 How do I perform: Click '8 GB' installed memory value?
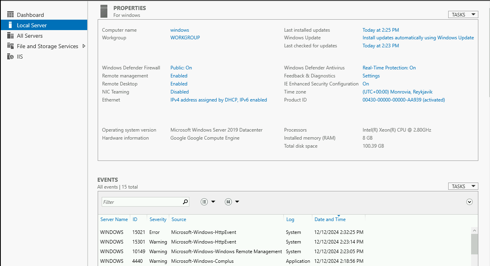pos(367,138)
